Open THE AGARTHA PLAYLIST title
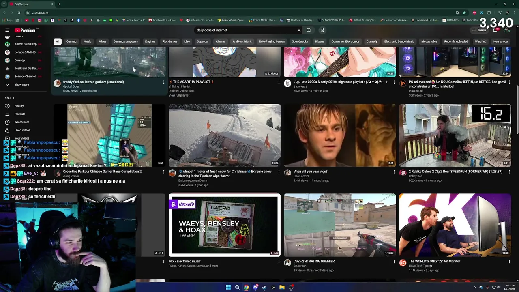519x292 pixels. point(191,82)
